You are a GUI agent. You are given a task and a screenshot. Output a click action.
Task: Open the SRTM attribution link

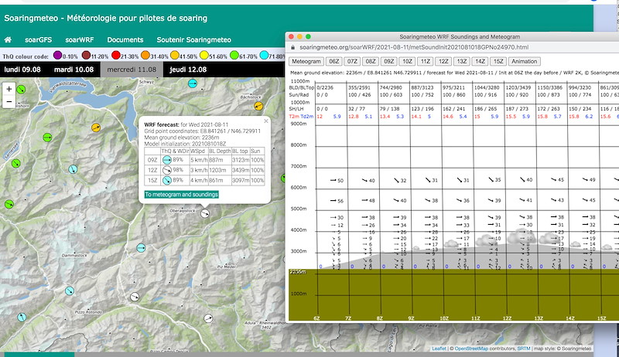(524, 348)
